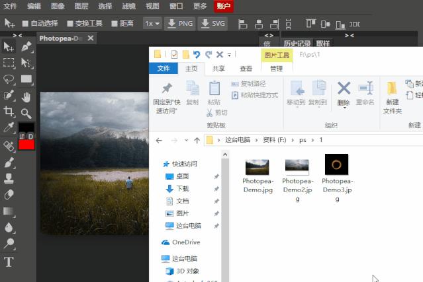Screen dimensions: 423x282
Task: Click Undo arrow in Explorer quick access toolbar
Action: [x=197, y=55]
